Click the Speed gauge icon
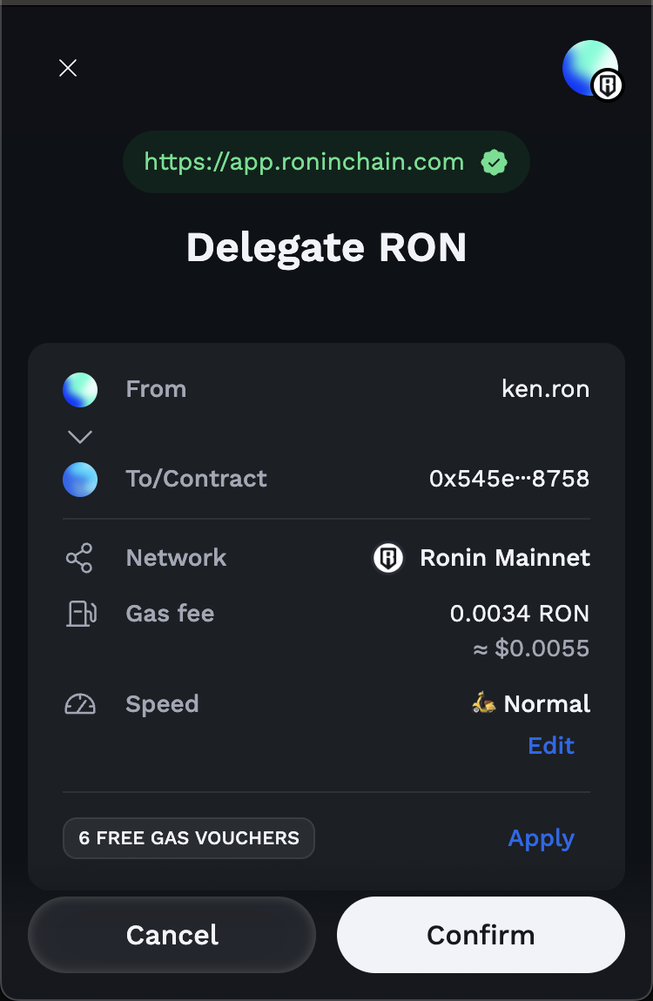This screenshot has width=653, height=1001. tap(80, 704)
